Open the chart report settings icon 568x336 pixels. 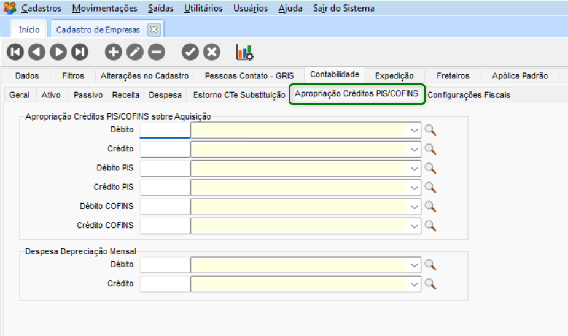(x=245, y=52)
